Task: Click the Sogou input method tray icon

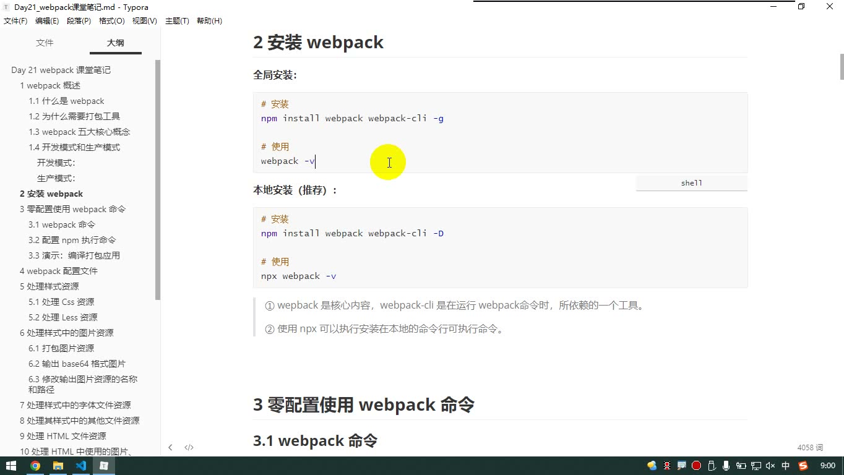Action: 803,466
